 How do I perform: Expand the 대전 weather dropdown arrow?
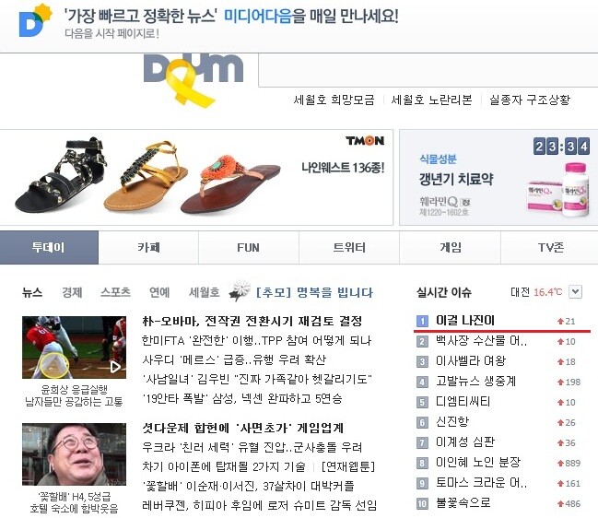[575, 292]
